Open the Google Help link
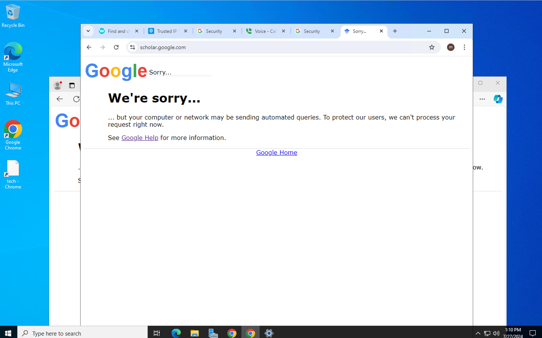Screen dimensions: 542x338 [140, 138]
